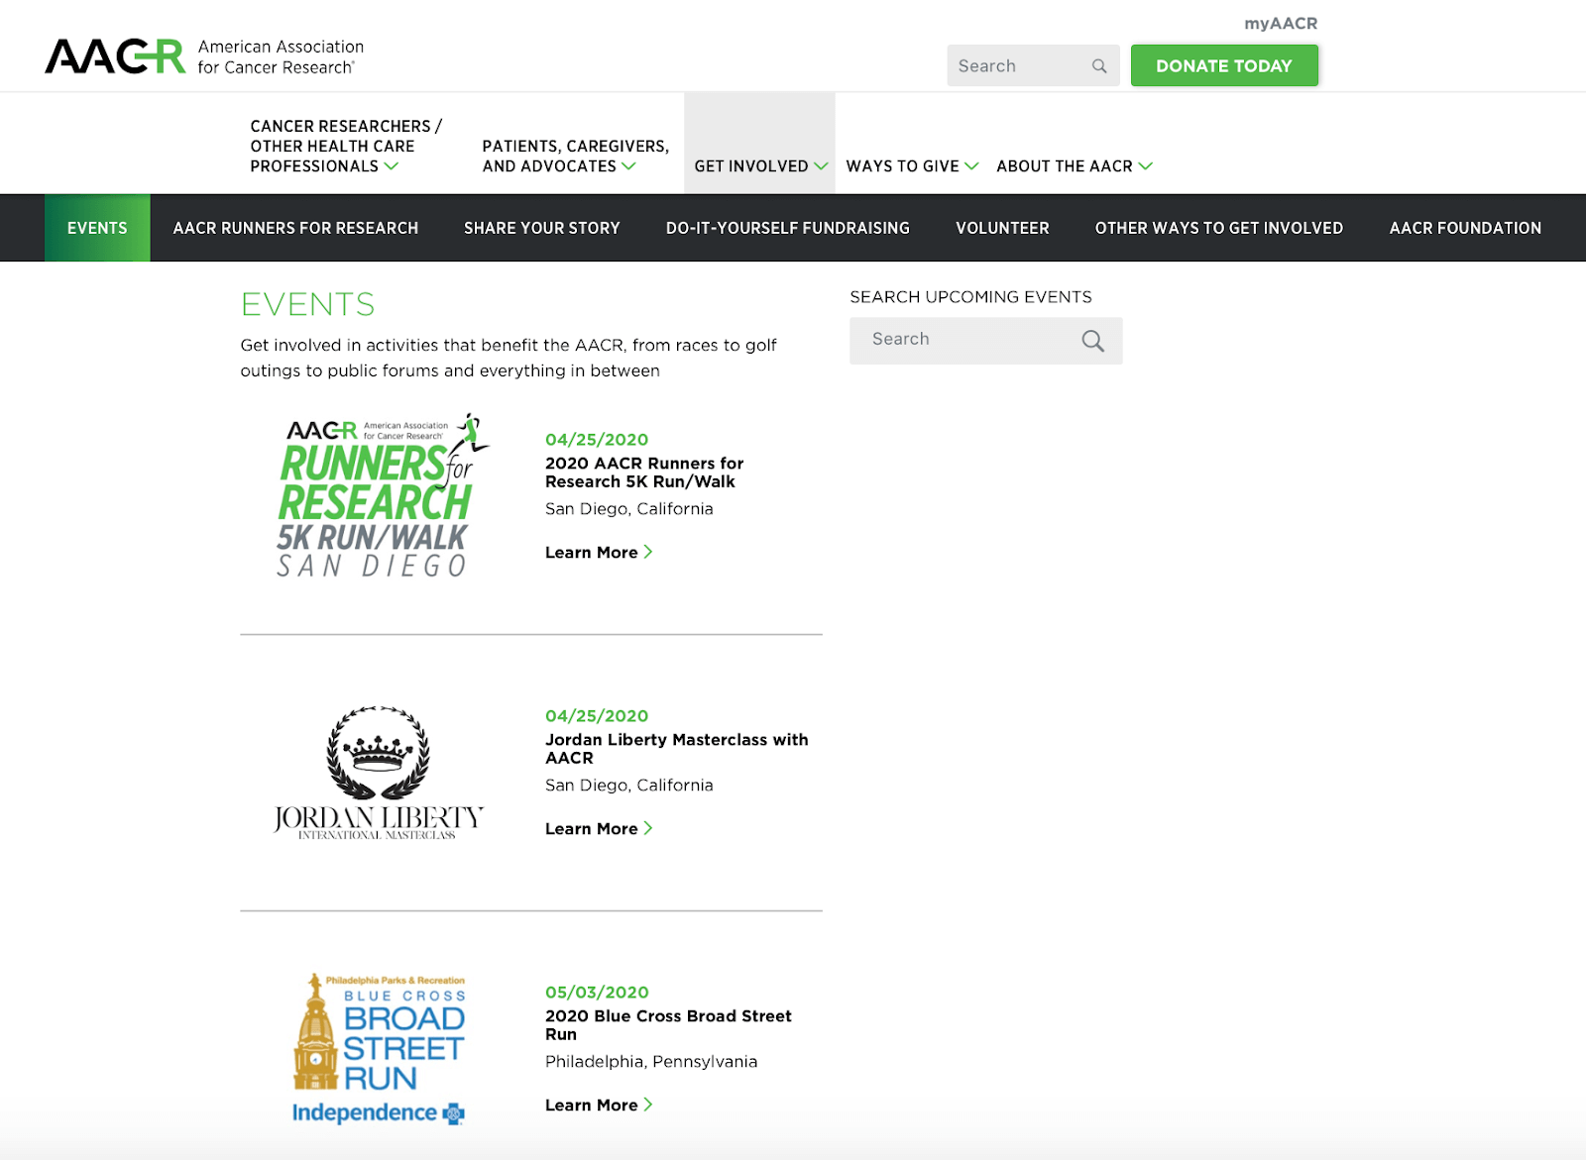Expand Patients, Caregivers, and Advocates menu

[575, 157]
